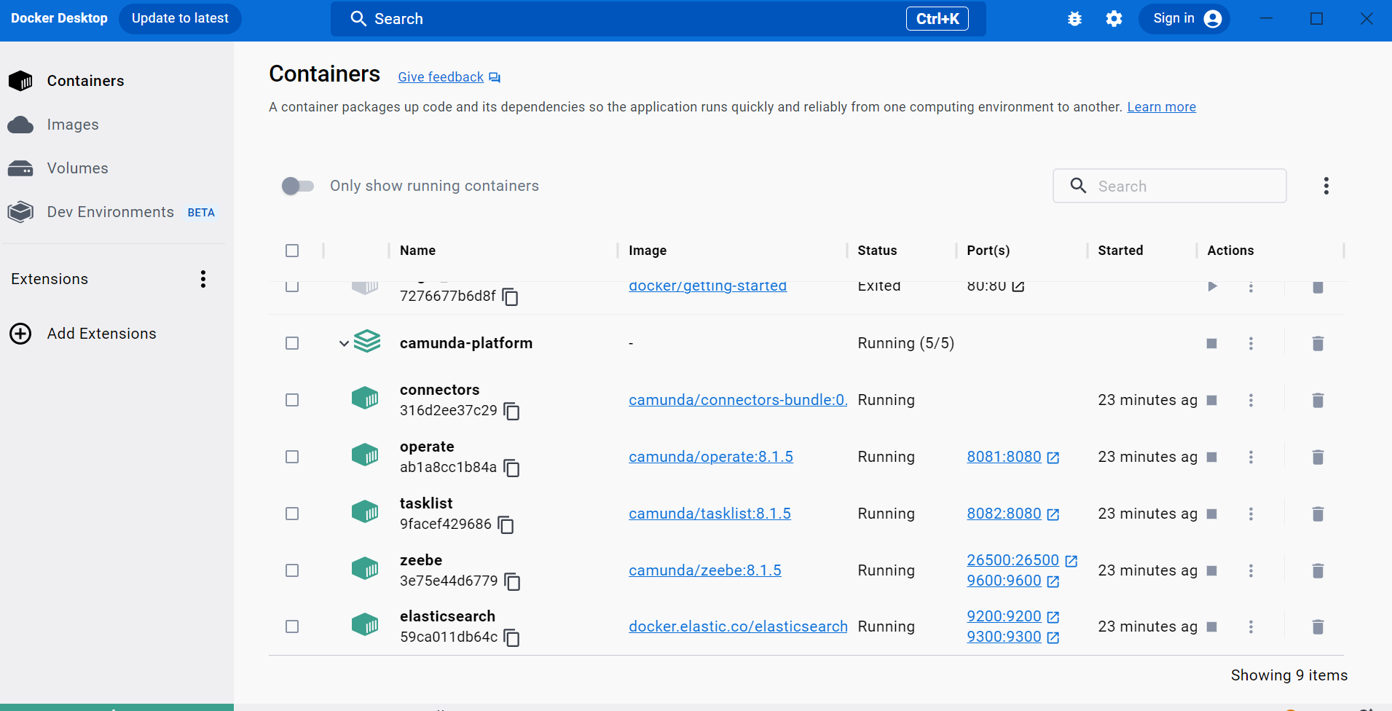Open zeebe port 26500:26500 link
The image size is (1392, 711).
[x=1013, y=560]
